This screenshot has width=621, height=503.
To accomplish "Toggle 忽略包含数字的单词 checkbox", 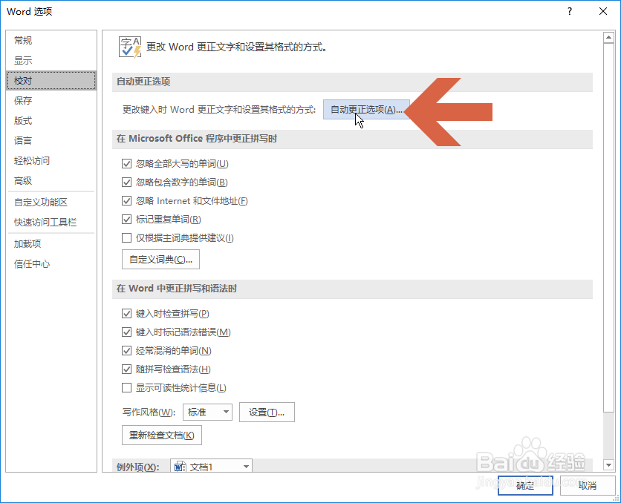I will (x=127, y=183).
